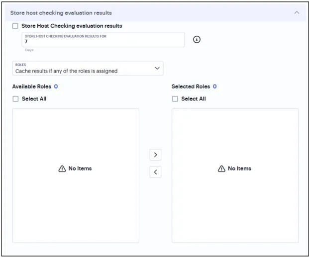This screenshot has width=309, height=257.
Task: Click the No Items text in Available Roles list
Action: (80, 169)
